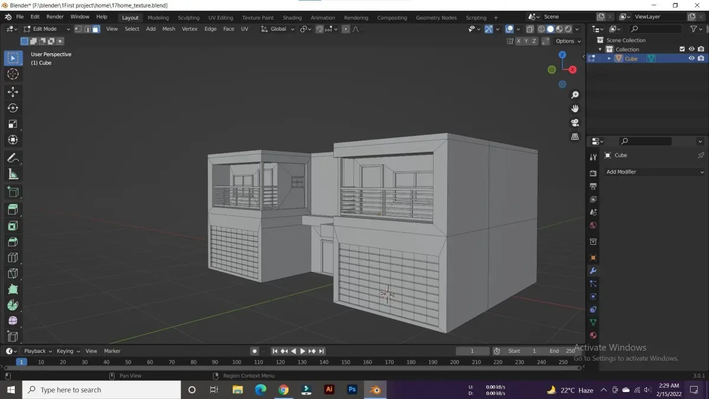Select the Loop Cut tool
Viewport: 709px width, 399px height.
tap(13, 258)
